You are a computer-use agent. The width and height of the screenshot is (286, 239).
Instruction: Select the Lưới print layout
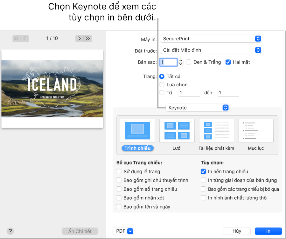pos(177,130)
